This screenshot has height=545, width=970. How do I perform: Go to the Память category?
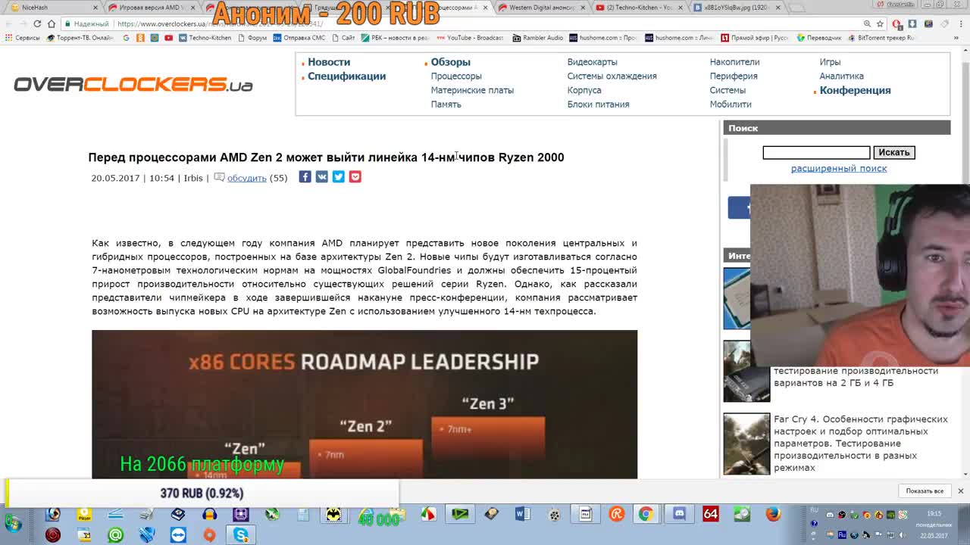tap(446, 104)
